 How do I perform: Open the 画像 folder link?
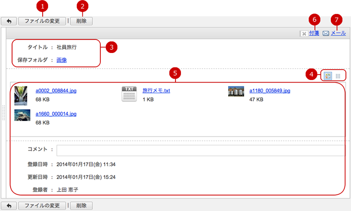(x=62, y=60)
